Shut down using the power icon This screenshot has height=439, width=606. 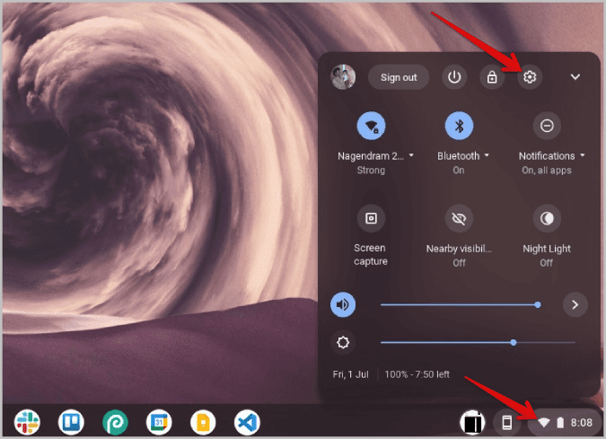(454, 77)
